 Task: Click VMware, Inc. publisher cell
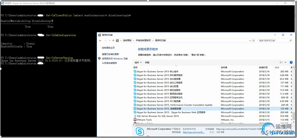click(x=227, y=120)
